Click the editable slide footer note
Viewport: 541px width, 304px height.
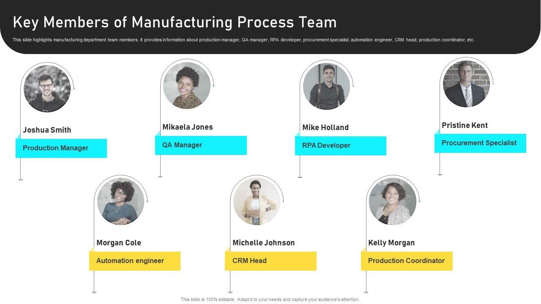point(270,299)
